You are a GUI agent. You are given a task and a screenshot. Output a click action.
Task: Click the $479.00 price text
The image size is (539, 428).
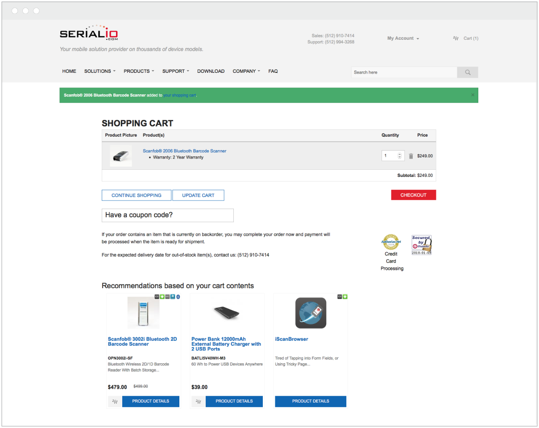click(117, 387)
